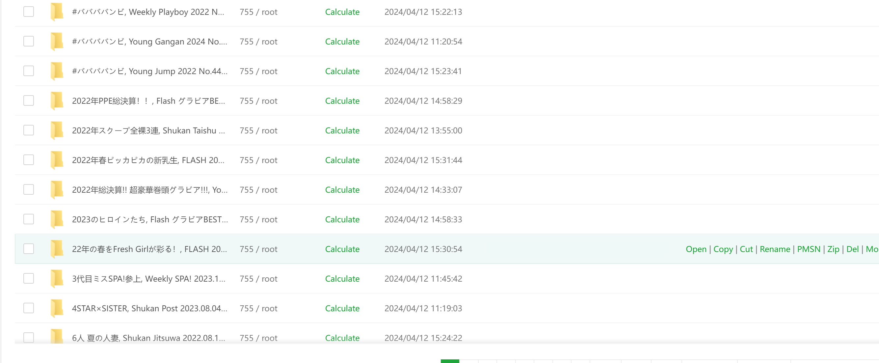Open PMSN permissions for highlighted folder
This screenshot has width=879, height=363.
(x=809, y=249)
